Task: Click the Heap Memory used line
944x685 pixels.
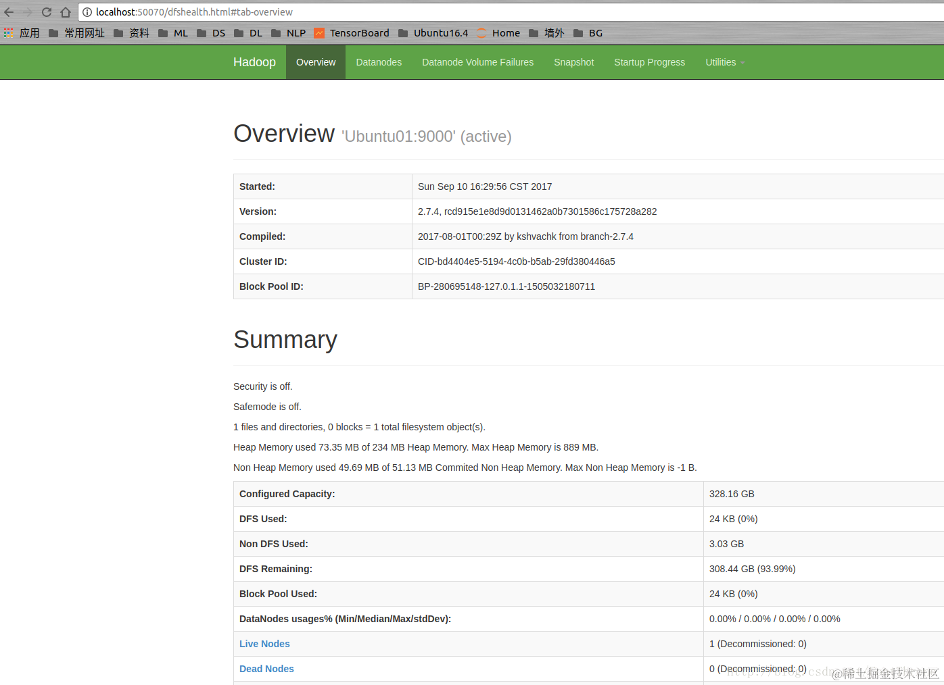Action: [x=416, y=447]
